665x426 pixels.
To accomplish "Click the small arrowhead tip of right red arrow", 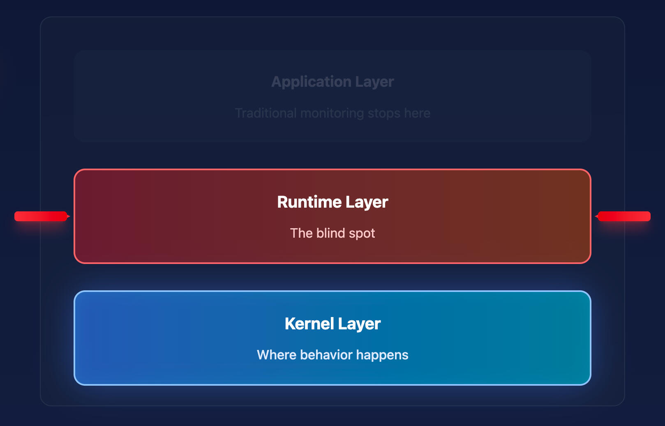I will [x=596, y=216].
